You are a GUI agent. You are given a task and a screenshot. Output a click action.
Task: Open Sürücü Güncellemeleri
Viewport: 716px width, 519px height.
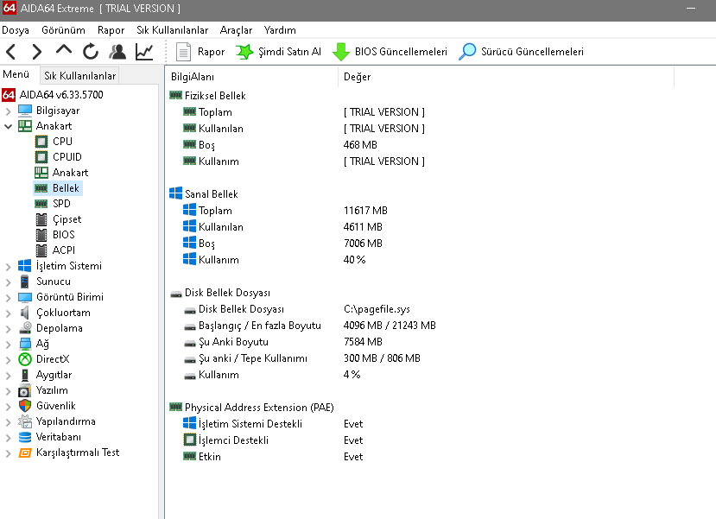(x=521, y=52)
